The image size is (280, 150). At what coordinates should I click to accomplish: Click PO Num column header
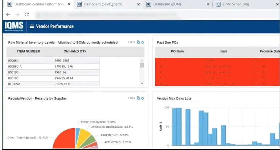click(x=177, y=52)
